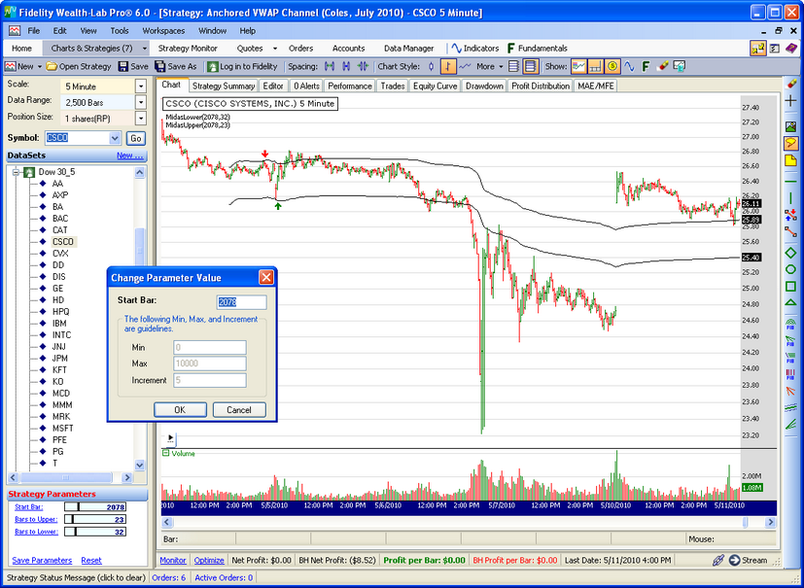This screenshot has width=804, height=588.
Task: Select the diamond drawing tool
Action: coord(790,253)
